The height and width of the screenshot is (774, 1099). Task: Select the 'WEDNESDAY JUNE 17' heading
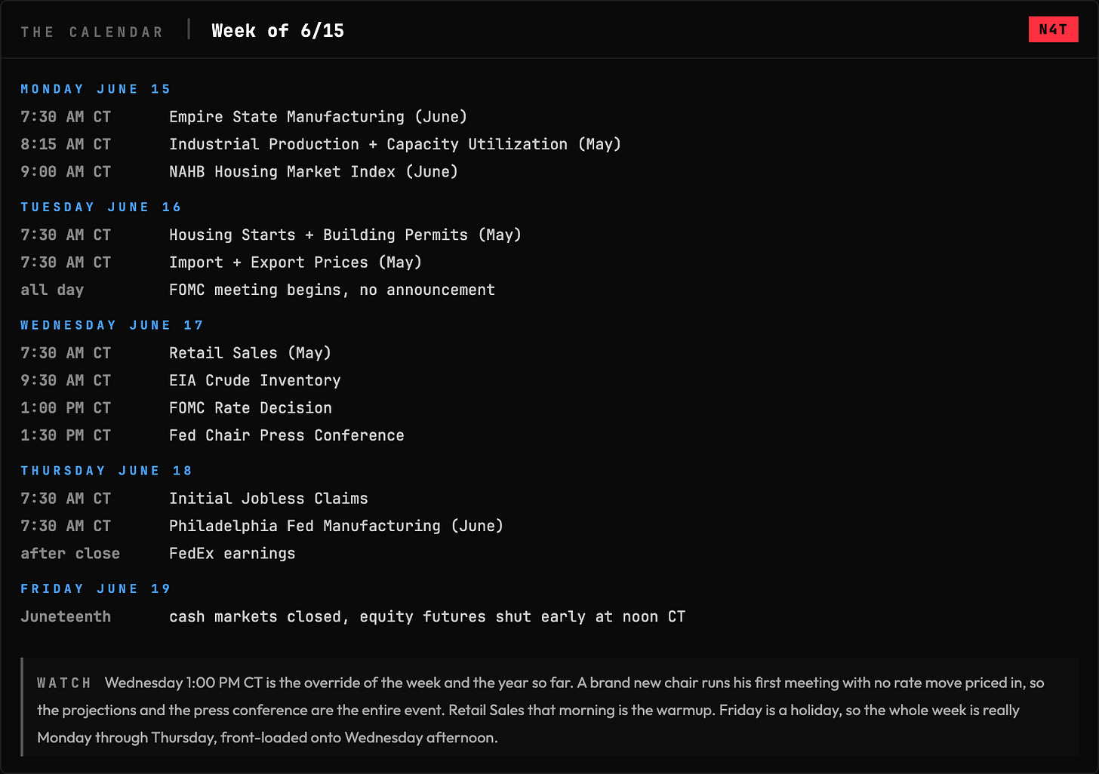pyautogui.click(x=112, y=325)
